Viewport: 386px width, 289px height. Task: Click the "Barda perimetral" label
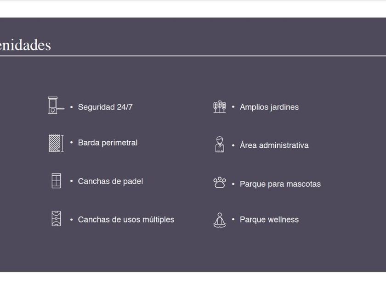point(108,143)
